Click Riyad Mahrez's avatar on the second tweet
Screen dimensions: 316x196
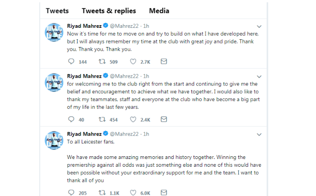tap(53, 83)
